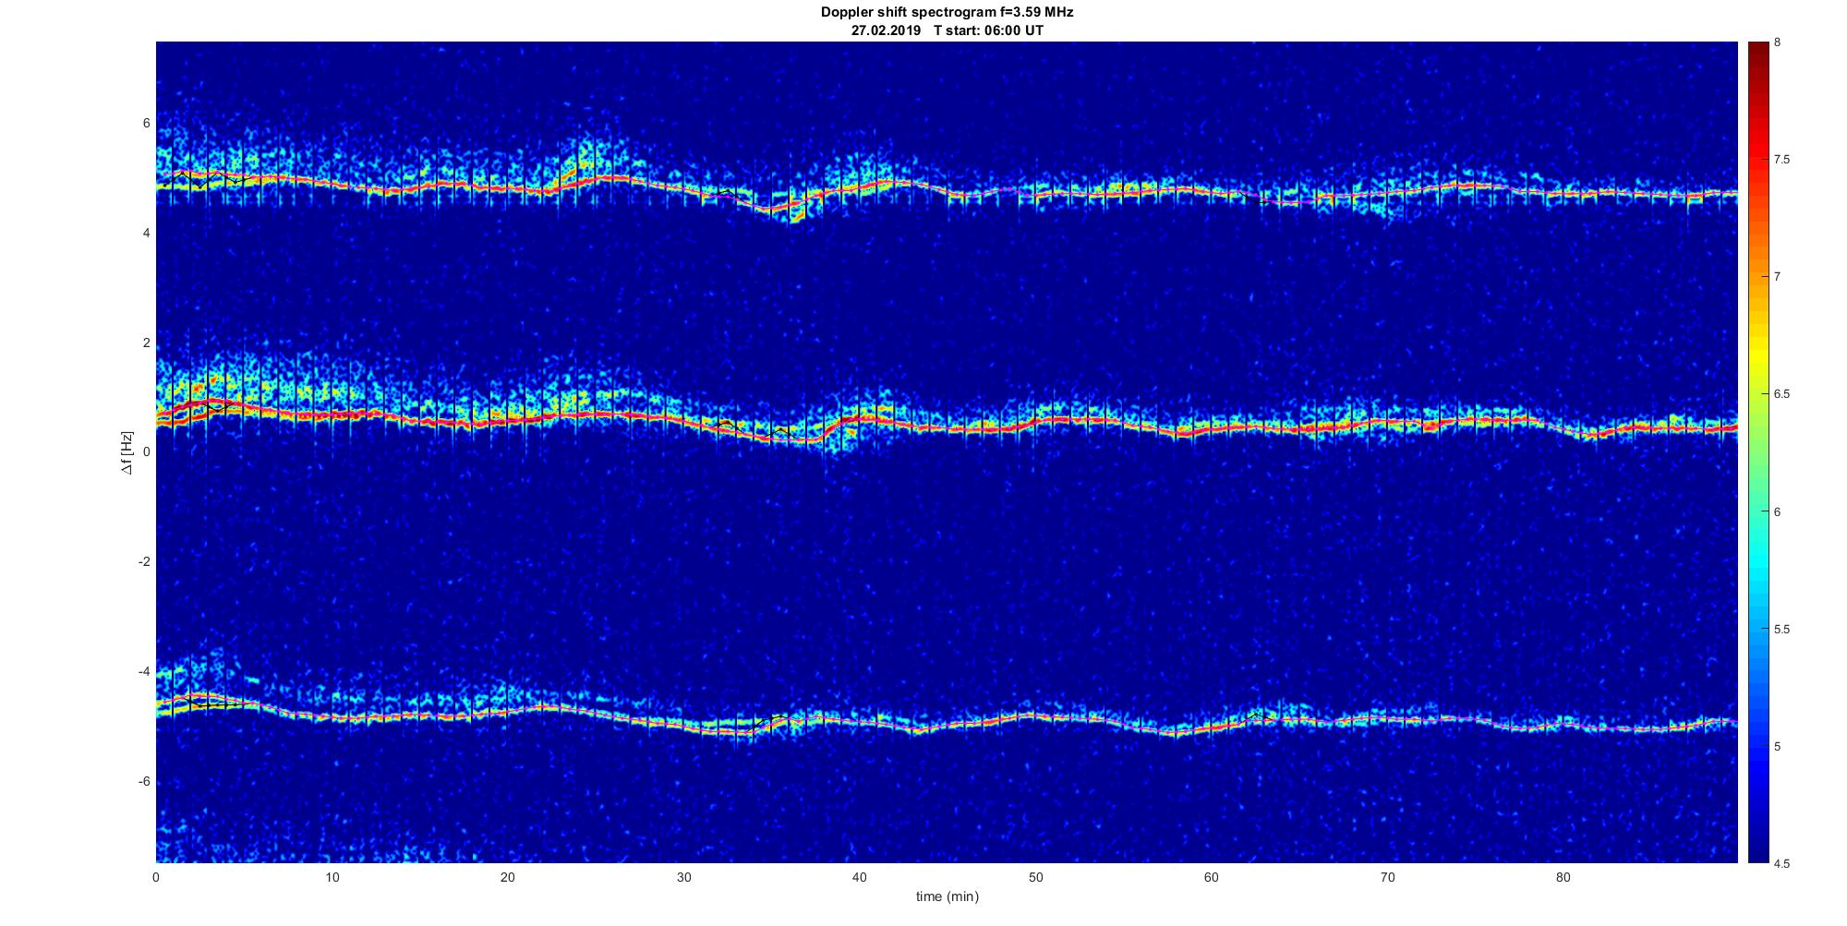This screenshot has height=926, width=1847.
Task: Click the x-axis tick label '80'
Action: coord(1563,877)
